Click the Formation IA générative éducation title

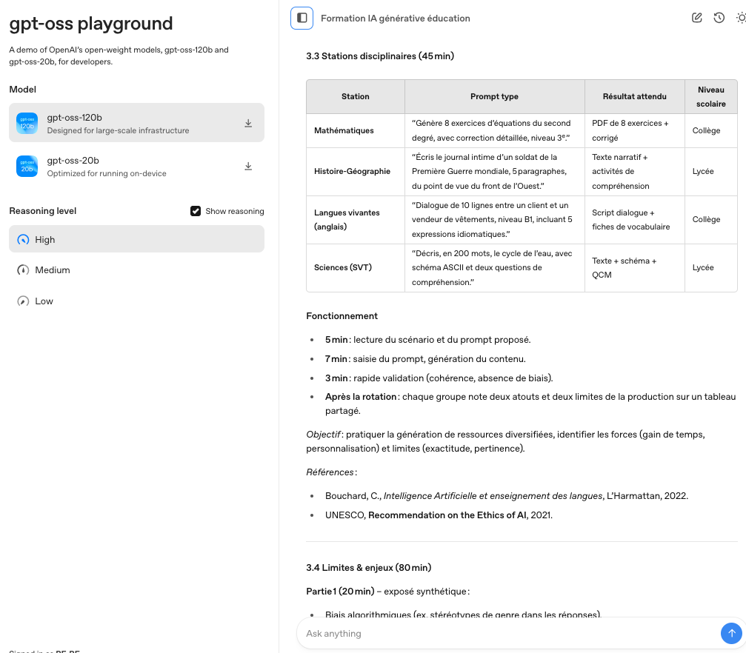click(x=395, y=18)
